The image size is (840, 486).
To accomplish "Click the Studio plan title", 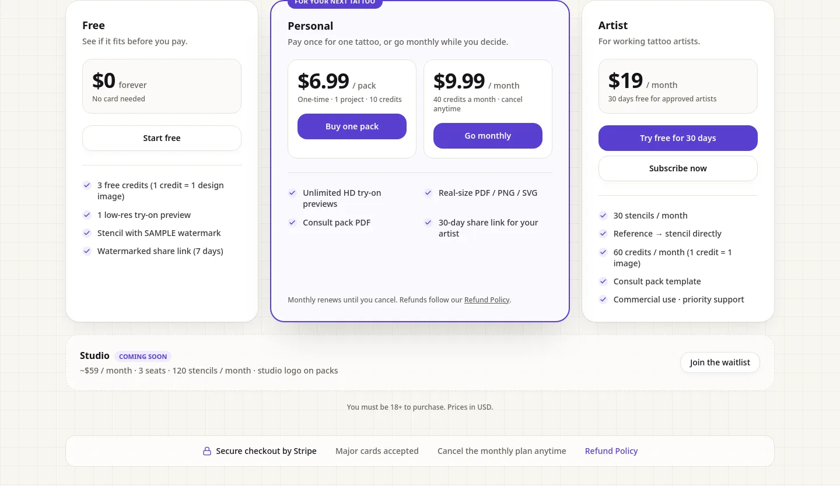I will click(94, 355).
